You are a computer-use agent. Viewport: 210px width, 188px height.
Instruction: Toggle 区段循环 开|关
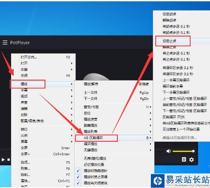coord(182,117)
